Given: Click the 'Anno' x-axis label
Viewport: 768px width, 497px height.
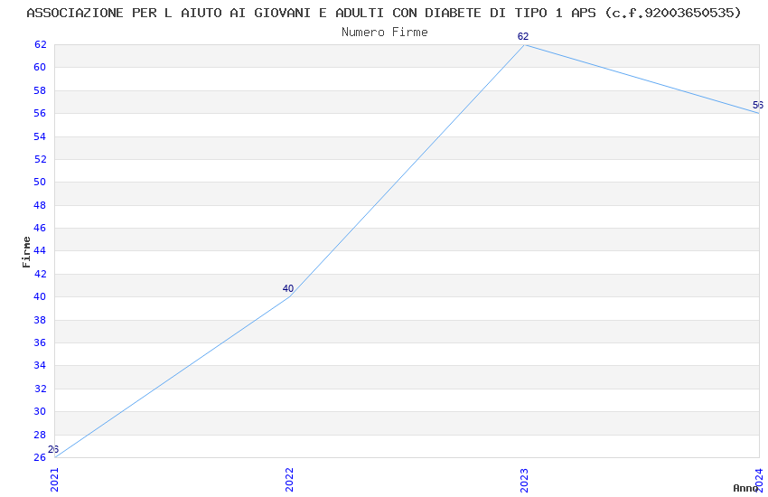Looking at the screenshot, I should pos(745,488).
